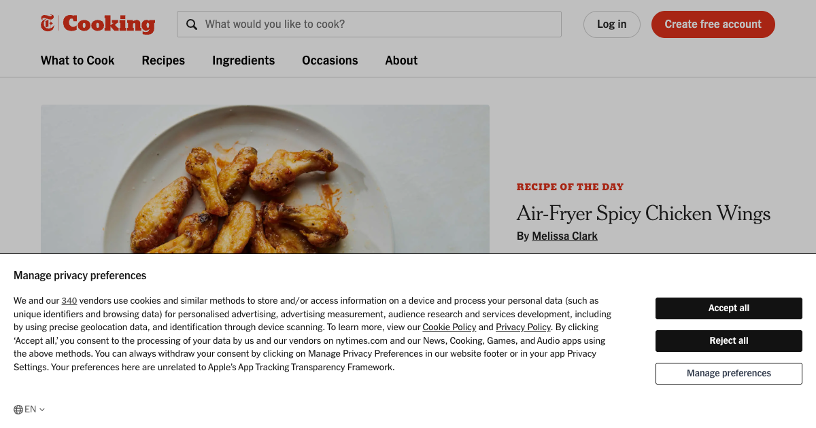Open the Ingredients menu

point(243,60)
